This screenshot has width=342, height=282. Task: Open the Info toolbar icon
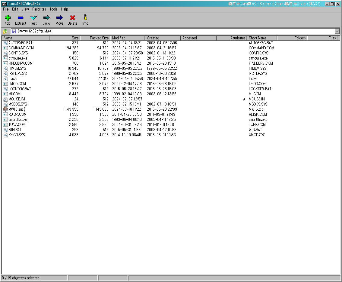coord(85,18)
